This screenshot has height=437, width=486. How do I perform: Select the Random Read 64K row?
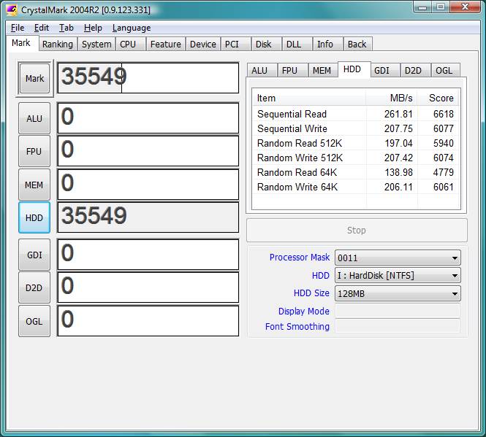(x=356, y=172)
